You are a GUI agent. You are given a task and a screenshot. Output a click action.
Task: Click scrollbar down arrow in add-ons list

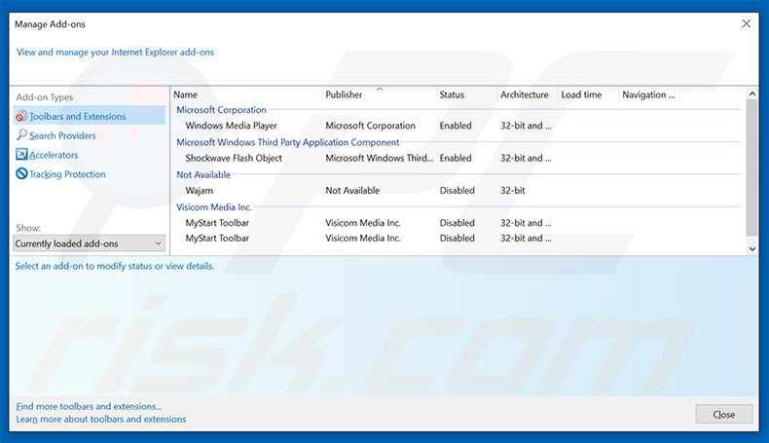751,248
